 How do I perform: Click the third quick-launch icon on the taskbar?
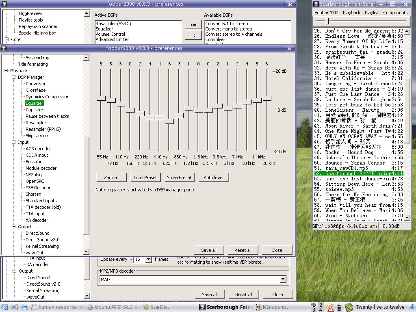coord(24,307)
